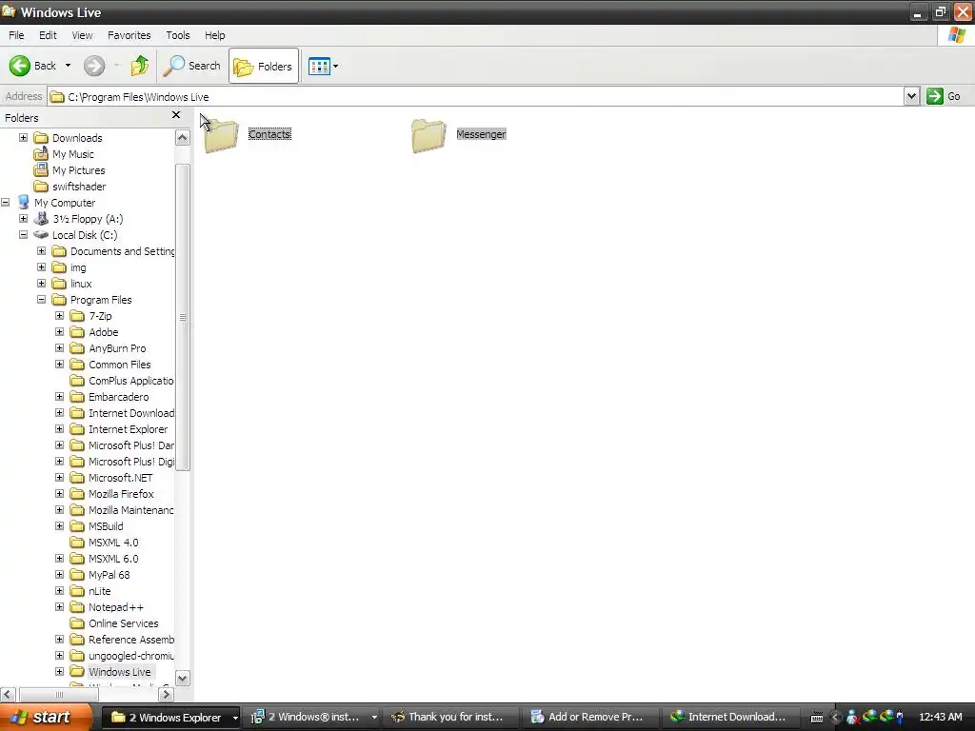Select the Windows Live folder in tree
The height and width of the screenshot is (731, 975).
119,671
